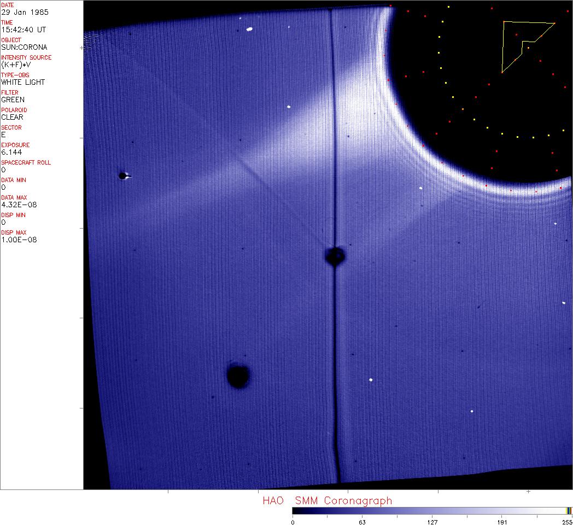Image resolution: width=573 pixels, height=525 pixels.
Task: Click the large dark blob in the lower left
Action: [x=238, y=376]
